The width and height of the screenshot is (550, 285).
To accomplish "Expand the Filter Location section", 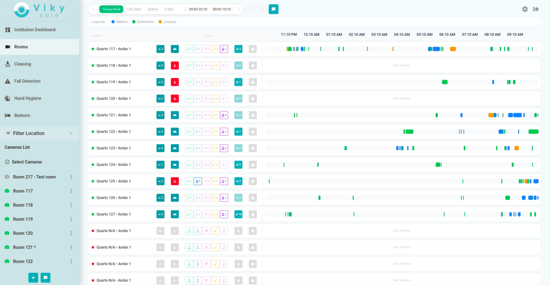I will tap(40, 133).
